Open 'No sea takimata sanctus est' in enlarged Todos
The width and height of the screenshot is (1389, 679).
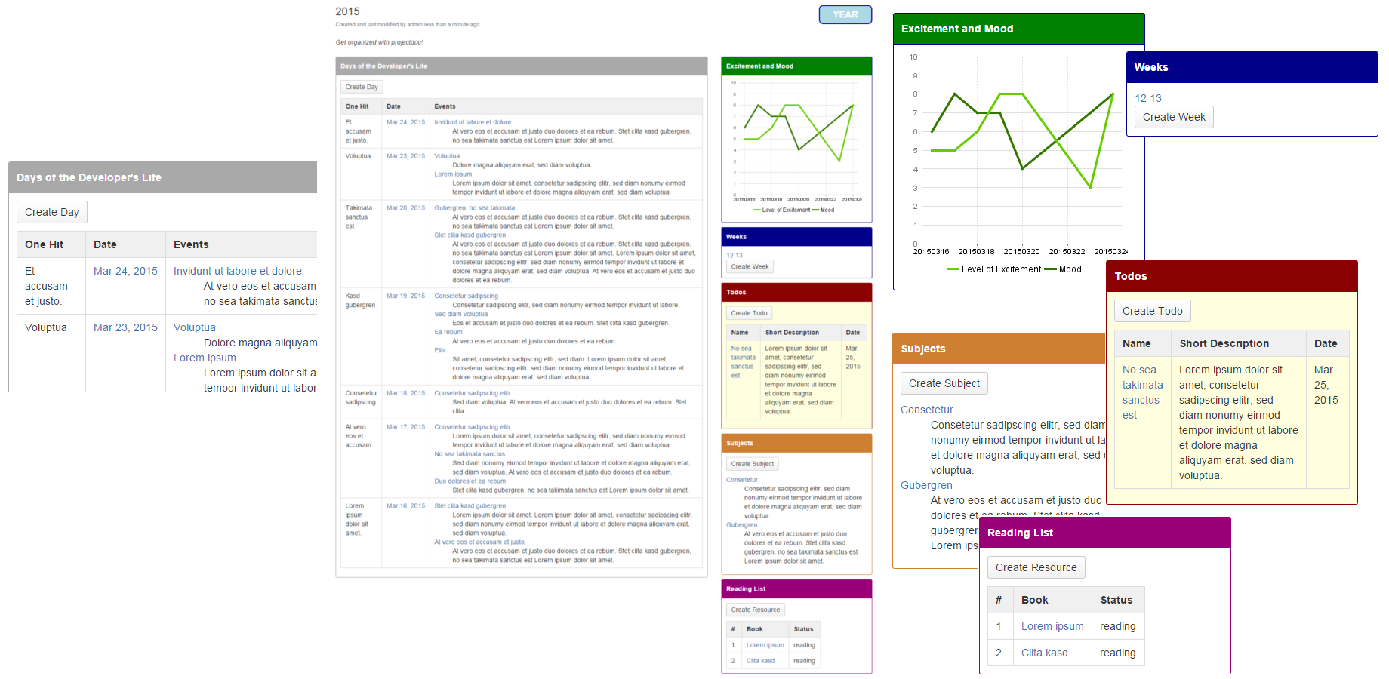[x=1142, y=392]
